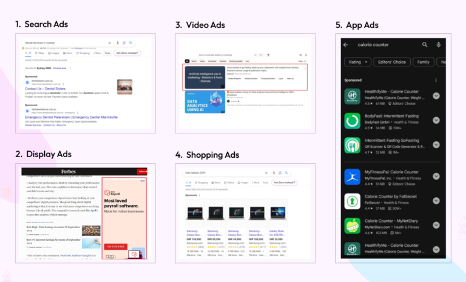Click the YouTube create video camera icon
Viewport: 466px width, 282px height.
pos(300,55)
